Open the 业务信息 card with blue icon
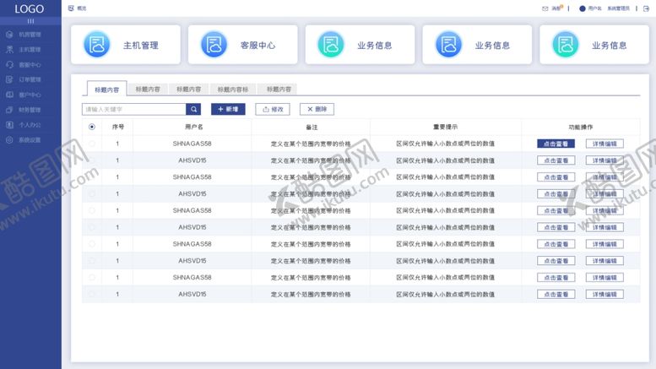This screenshot has height=369, width=656. click(477, 45)
